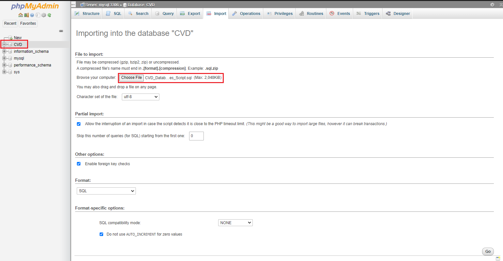The width and height of the screenshot is (503, 261).
Task: Open MySQL documentation page icon
Action: [x=38, y=15]
